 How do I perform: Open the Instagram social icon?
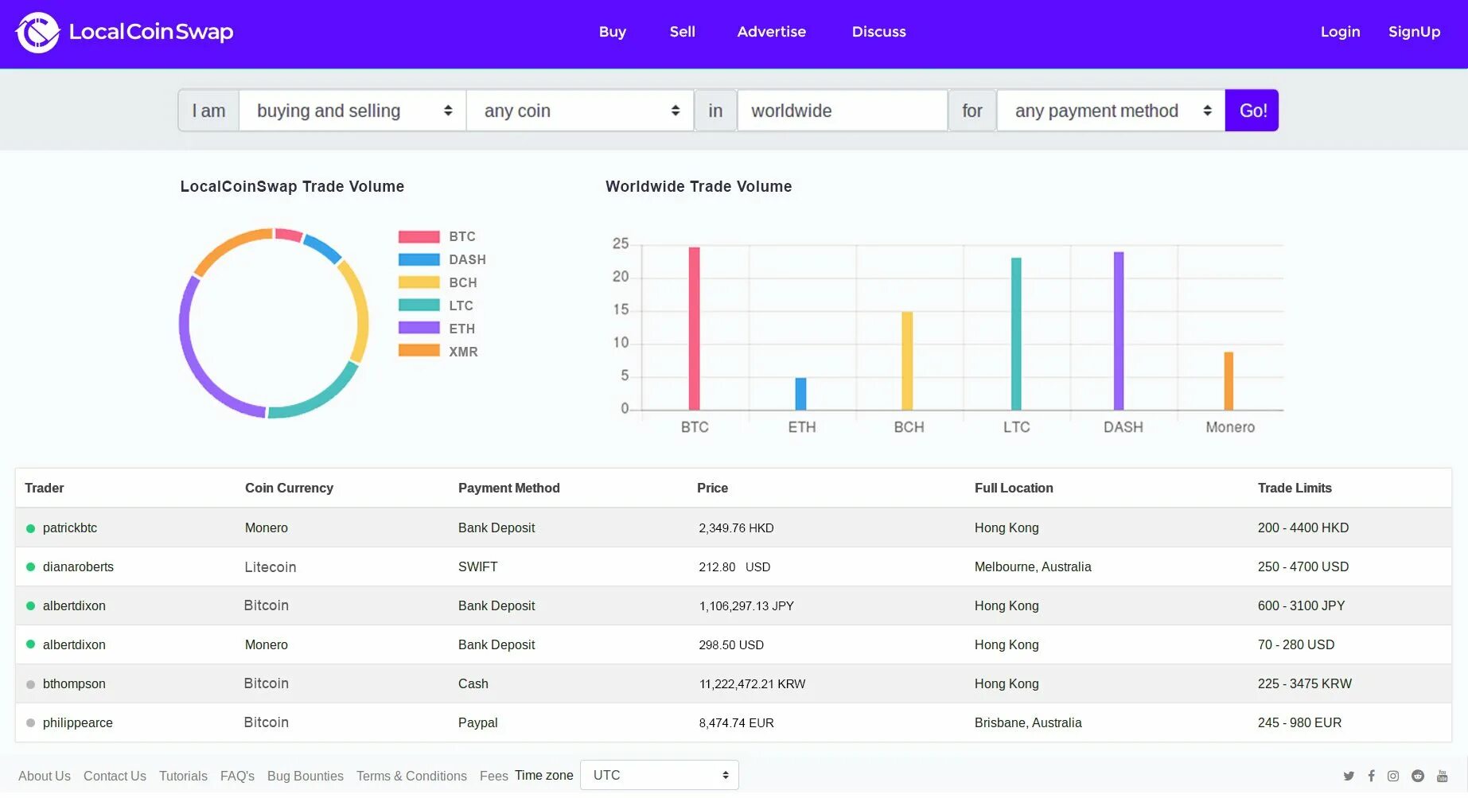[1393, 775]
